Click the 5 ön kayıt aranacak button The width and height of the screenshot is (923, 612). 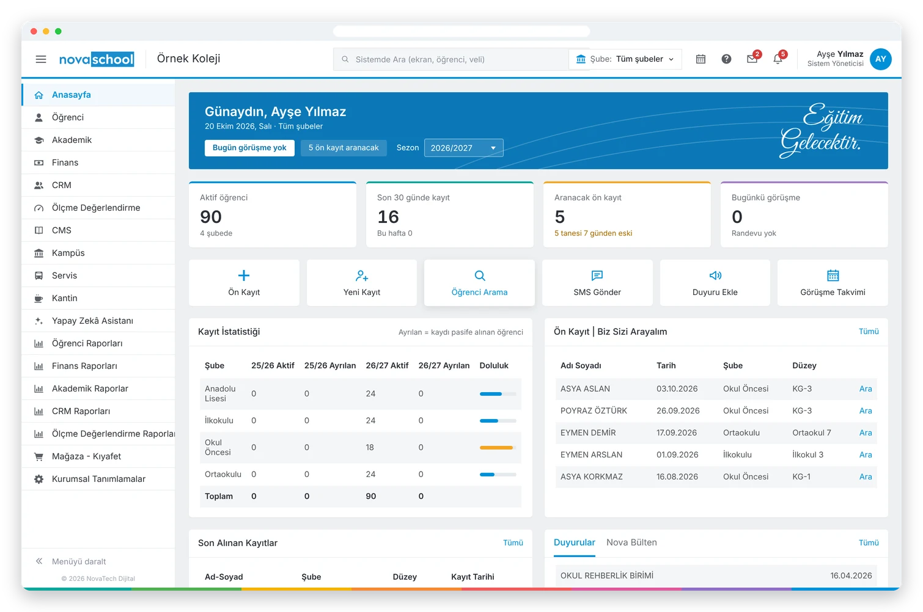pos(344,148)
